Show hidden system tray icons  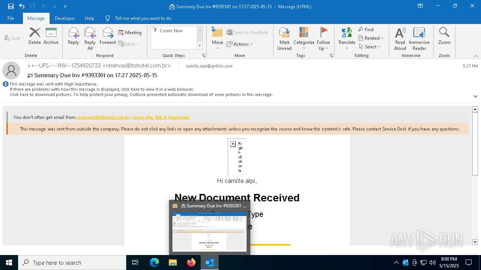click(x=396, y=262)
